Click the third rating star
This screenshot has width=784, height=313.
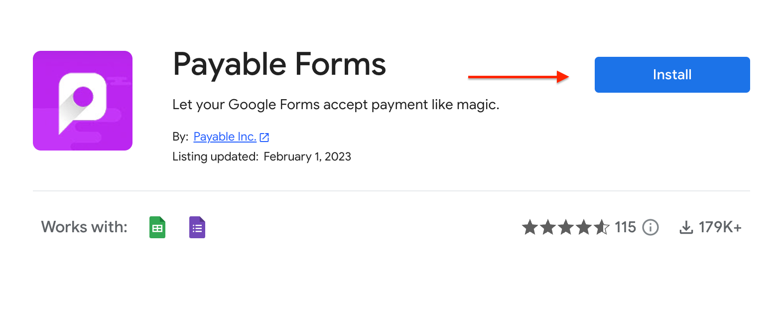(566, 227)
